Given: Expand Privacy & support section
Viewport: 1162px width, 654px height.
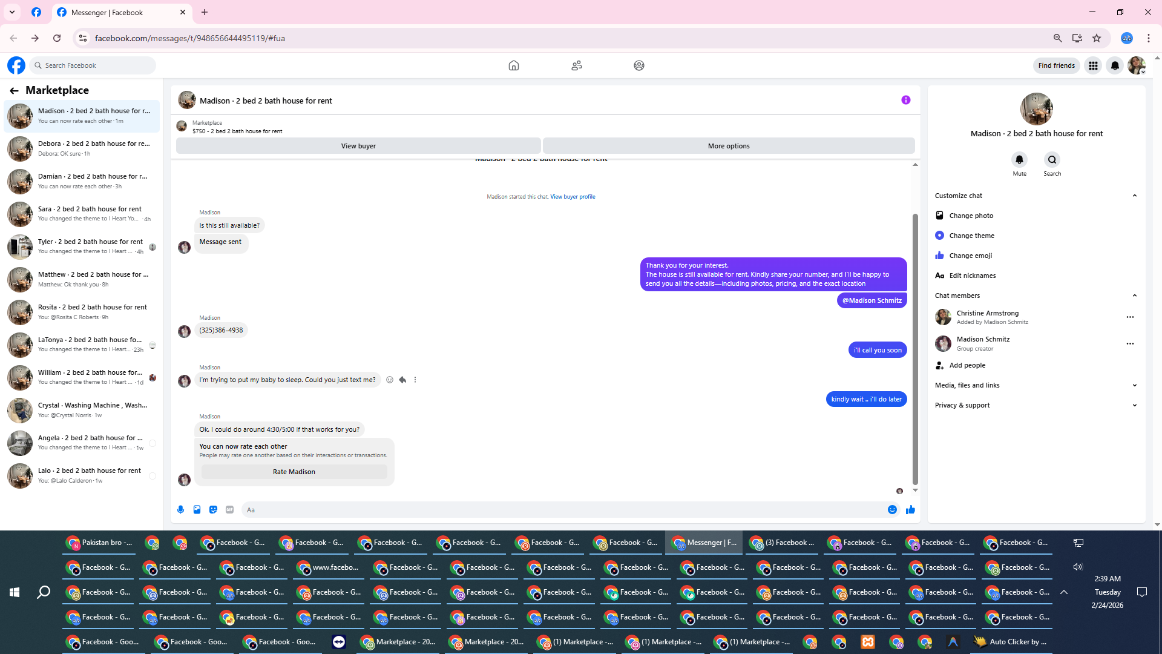Looking at the screenshot, I should point(1134,405).
